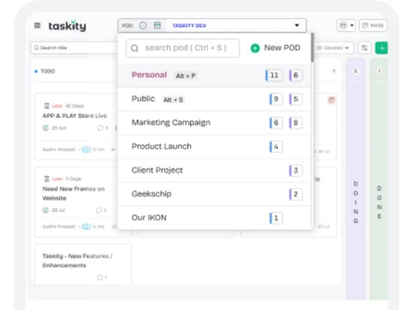Image resolution: width=413 pixels, height=310 pixels.
Task: Click the purple 3 badge on Client Project
Action: [x=296, y=170]
